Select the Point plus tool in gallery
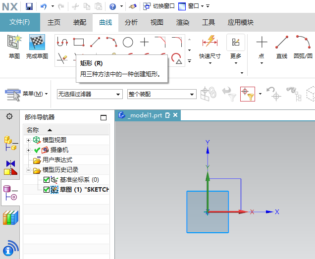Screen dimensions: 315x259 [144, 42]
